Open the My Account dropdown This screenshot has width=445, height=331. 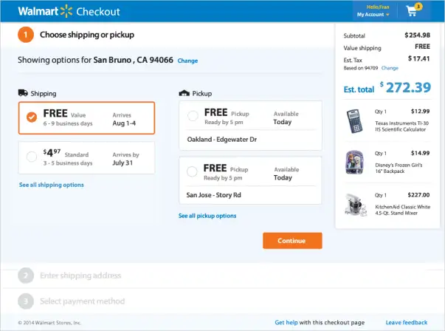[373, 15]
